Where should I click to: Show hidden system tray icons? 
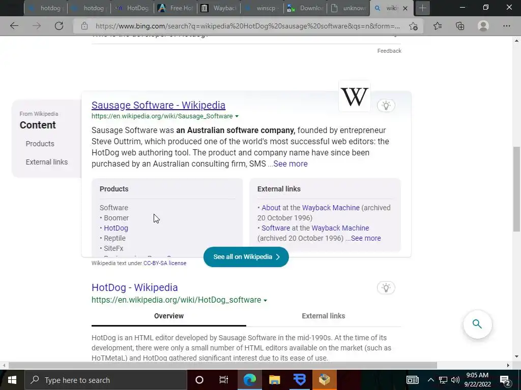tap(430, 380)
